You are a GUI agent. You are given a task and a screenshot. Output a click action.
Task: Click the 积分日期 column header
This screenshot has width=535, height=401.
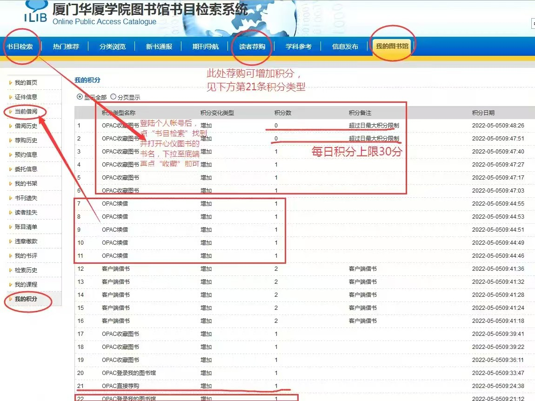coord(483,113)
